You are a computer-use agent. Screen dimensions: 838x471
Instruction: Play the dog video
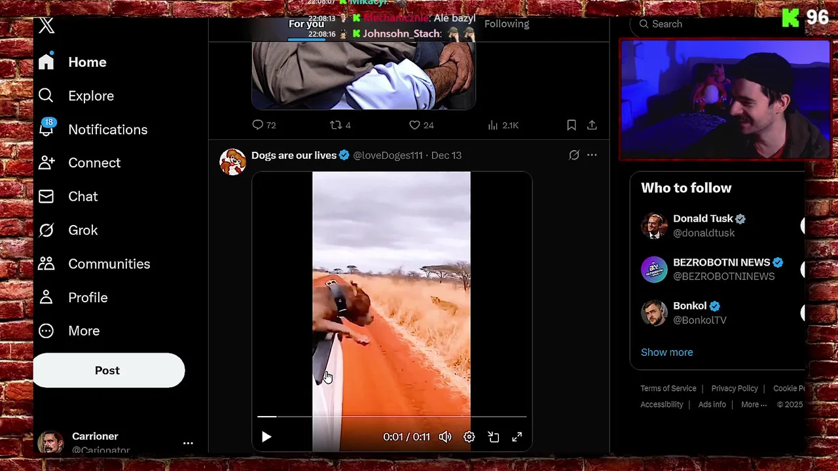[266, 437]
